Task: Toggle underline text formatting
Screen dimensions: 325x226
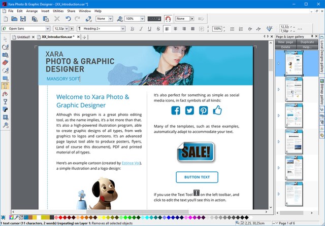Action: pyautogui.click(x=149, y=29)
